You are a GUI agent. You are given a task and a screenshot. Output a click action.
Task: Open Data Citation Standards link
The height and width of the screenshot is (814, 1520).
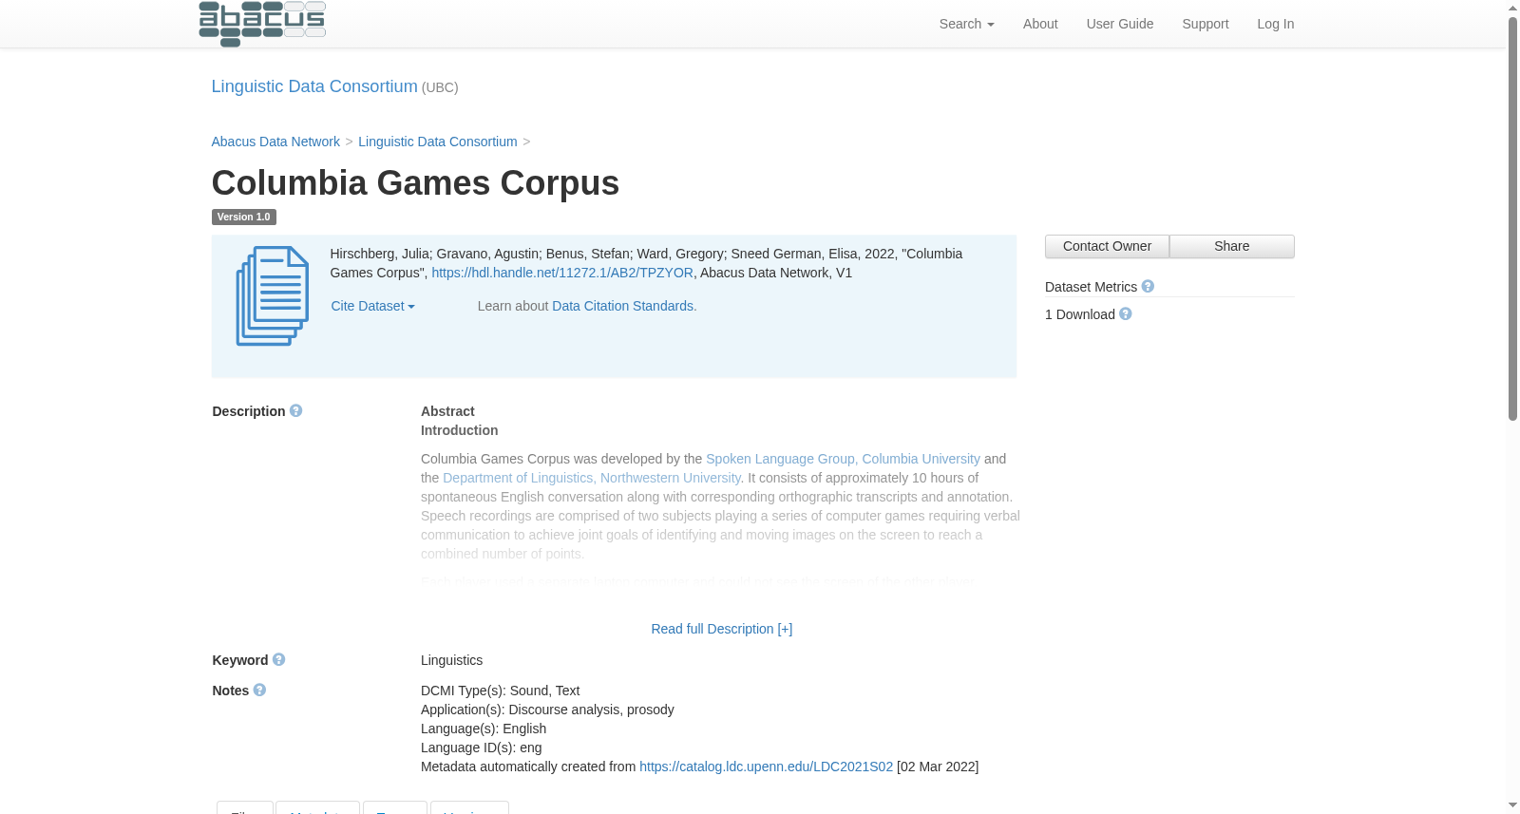click(x=624, y=306)
